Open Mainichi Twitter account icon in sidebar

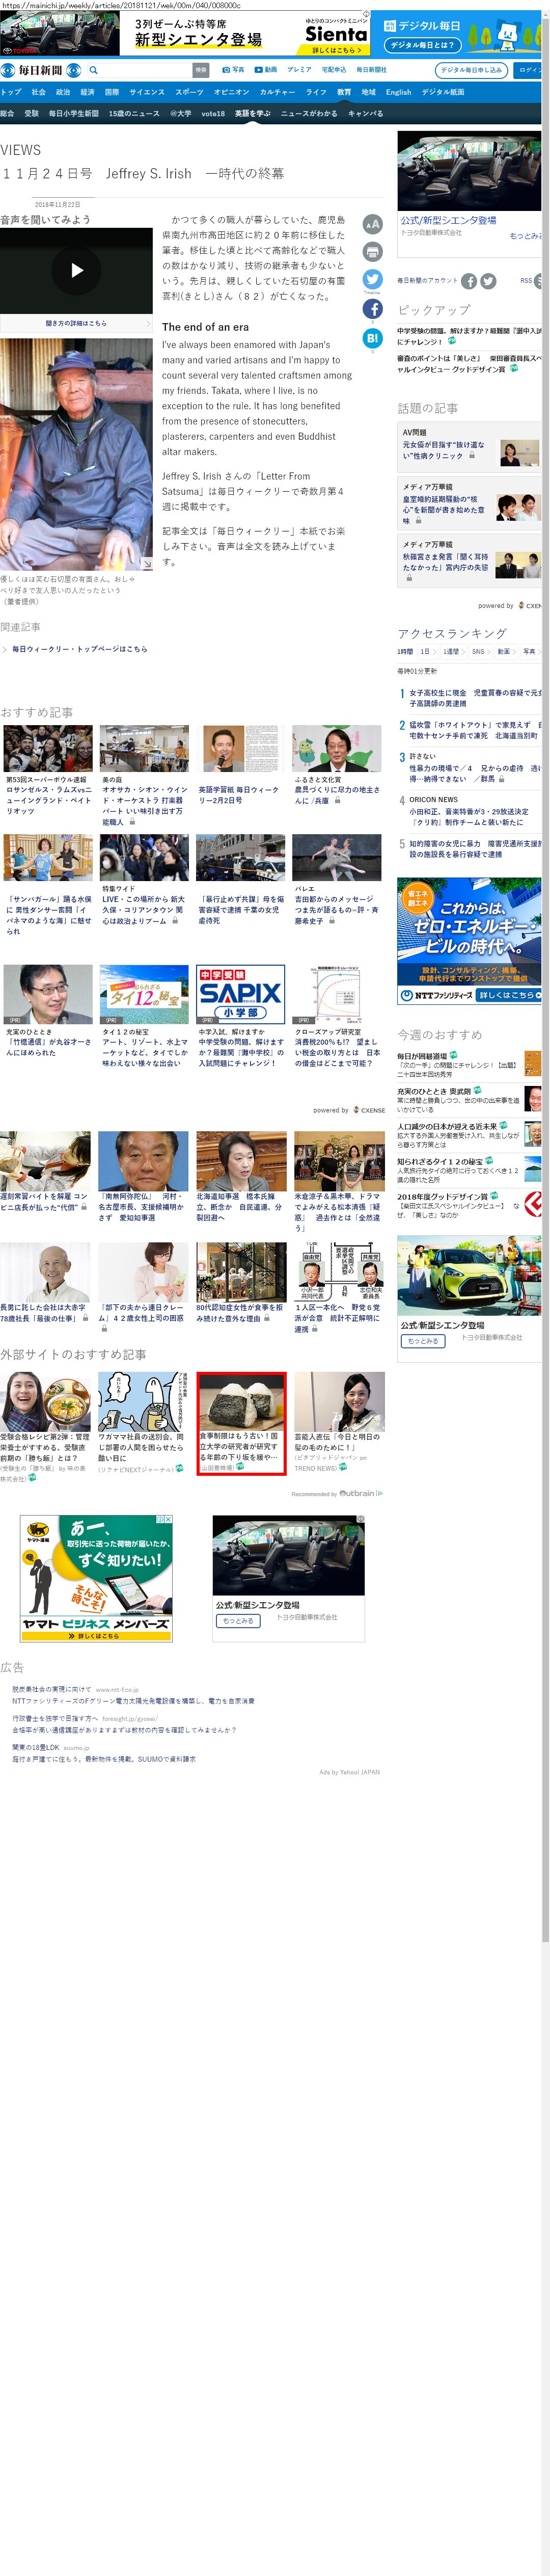(x=488, y=282)
